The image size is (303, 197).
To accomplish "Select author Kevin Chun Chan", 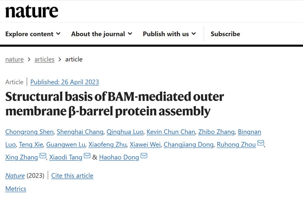I will [x=171, y=132].
